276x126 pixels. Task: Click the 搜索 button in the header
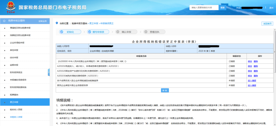tap(222, 8)
